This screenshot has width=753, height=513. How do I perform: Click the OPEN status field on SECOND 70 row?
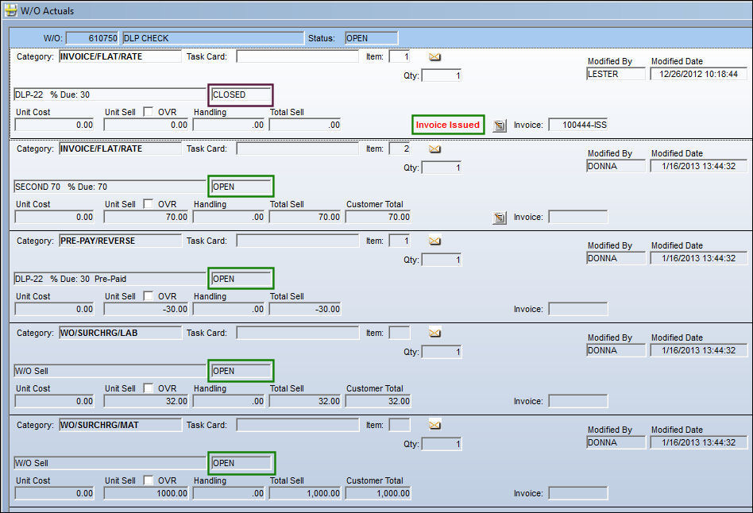point(241,187)
